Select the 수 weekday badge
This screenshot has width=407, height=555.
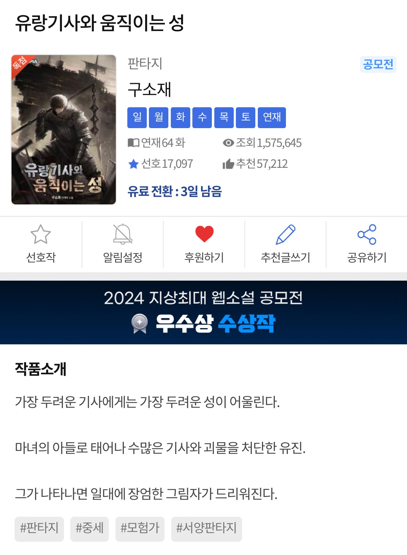(202, 118)
